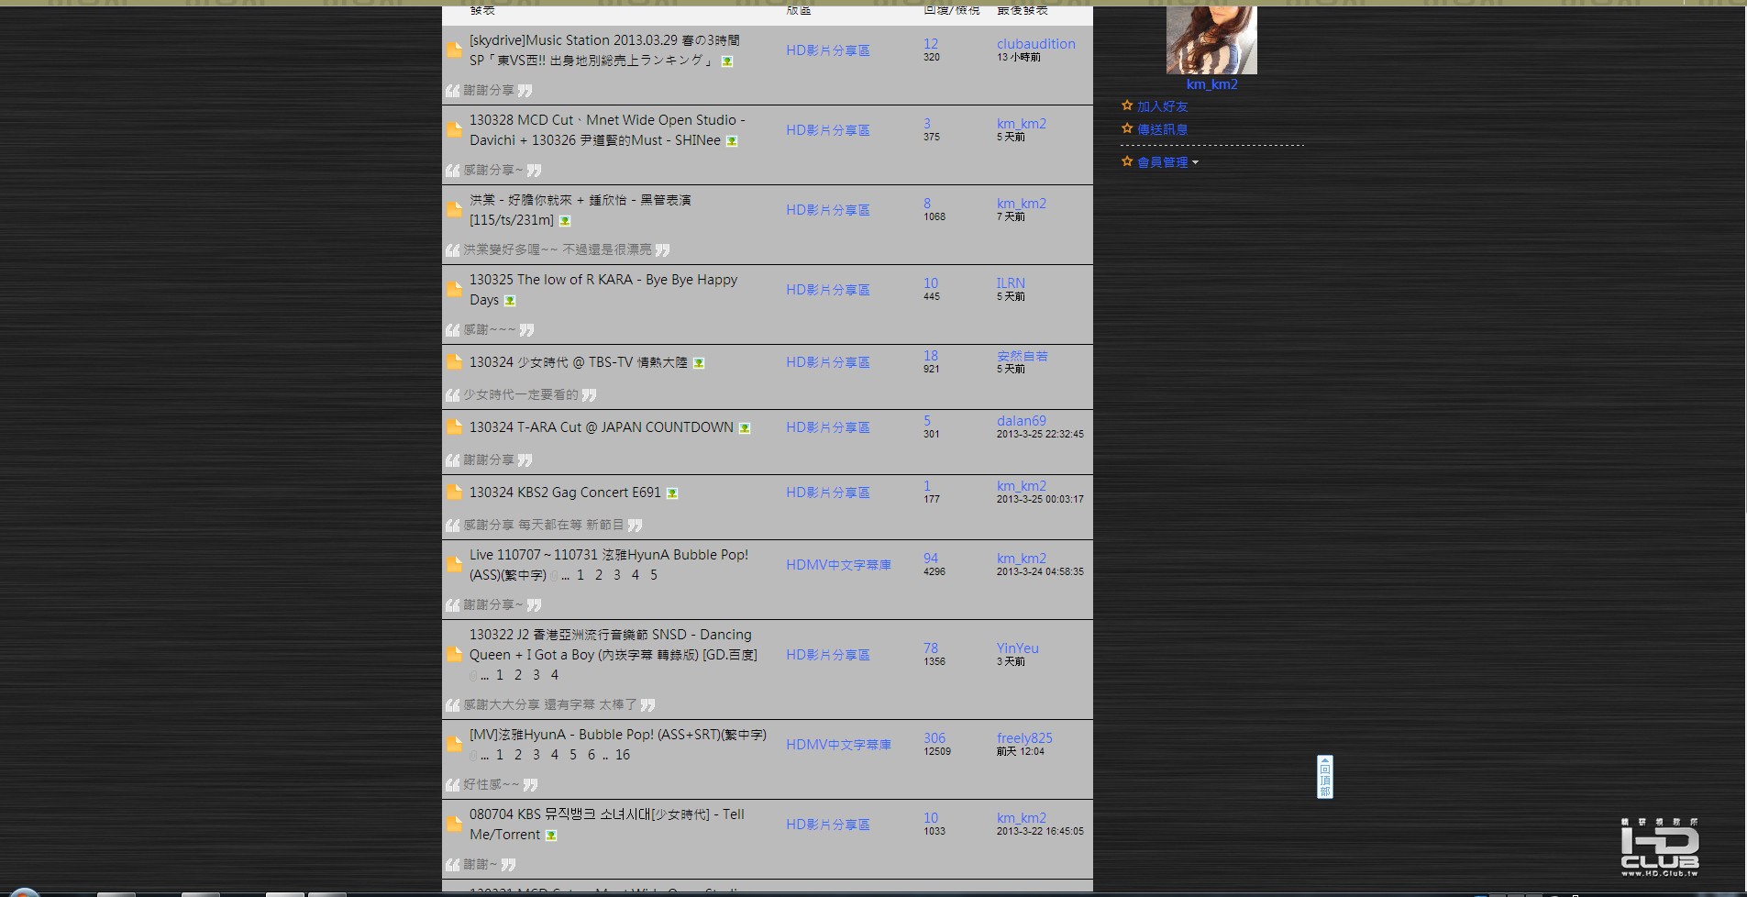Click the 回頂部 back-to-top button
1747x897 pixels.
click(x=1324, y=777)
